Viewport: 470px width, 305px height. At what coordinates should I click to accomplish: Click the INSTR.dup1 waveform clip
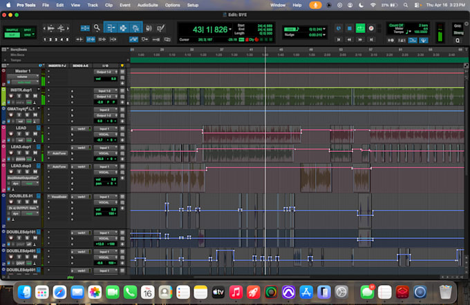(297, 97)
